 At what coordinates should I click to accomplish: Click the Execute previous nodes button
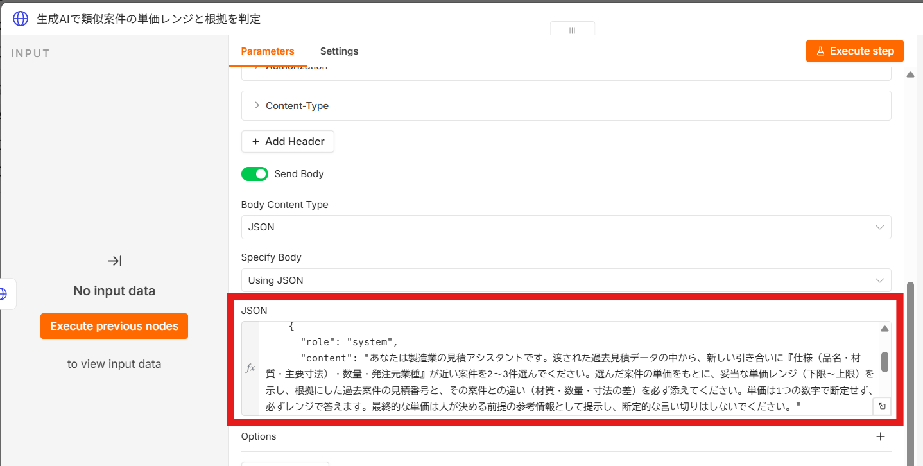(114, 326)
